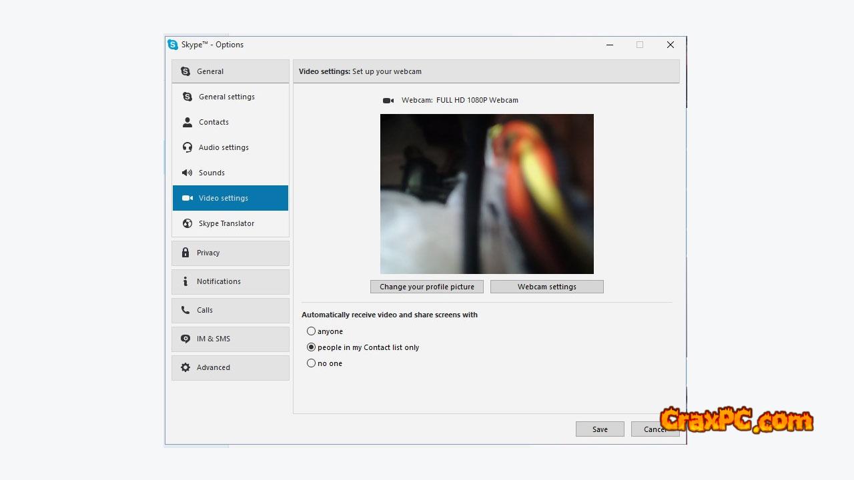The image size is (854, 480).
Task: Click the Skype logo icon beside General settings
Action: [x=187, y=97]
